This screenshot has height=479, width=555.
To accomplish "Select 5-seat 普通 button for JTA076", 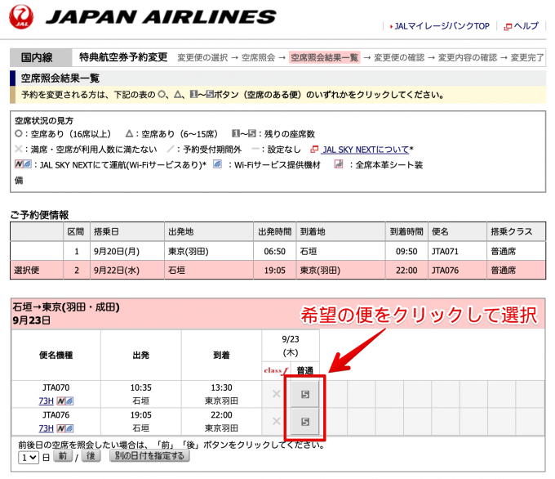I will pos(304,422).
